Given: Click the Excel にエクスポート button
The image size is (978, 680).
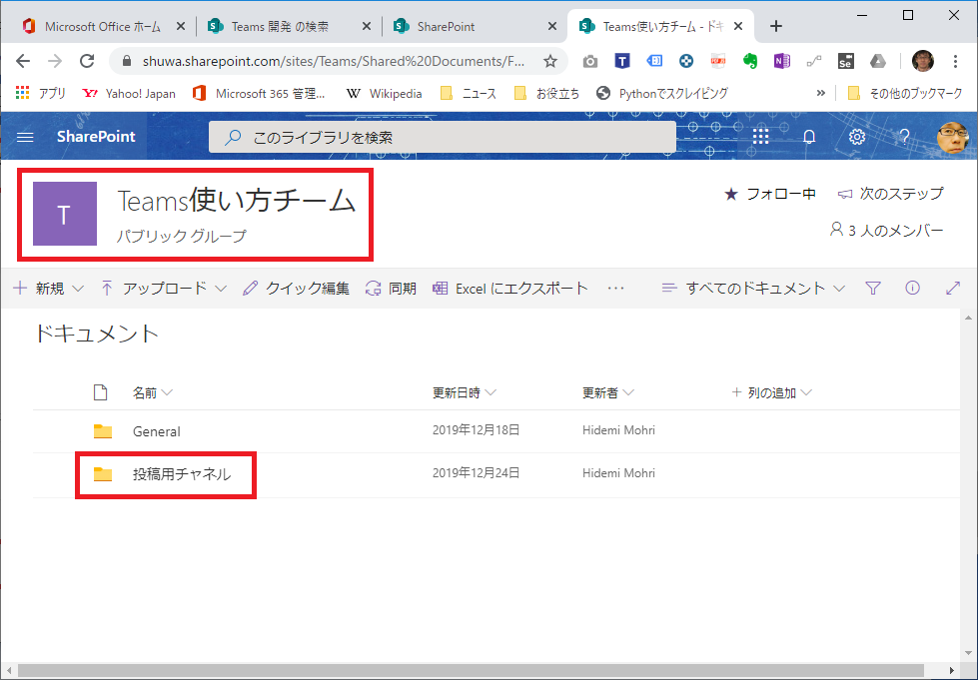Looking at the screenshot, I should [x=509, y=289].
